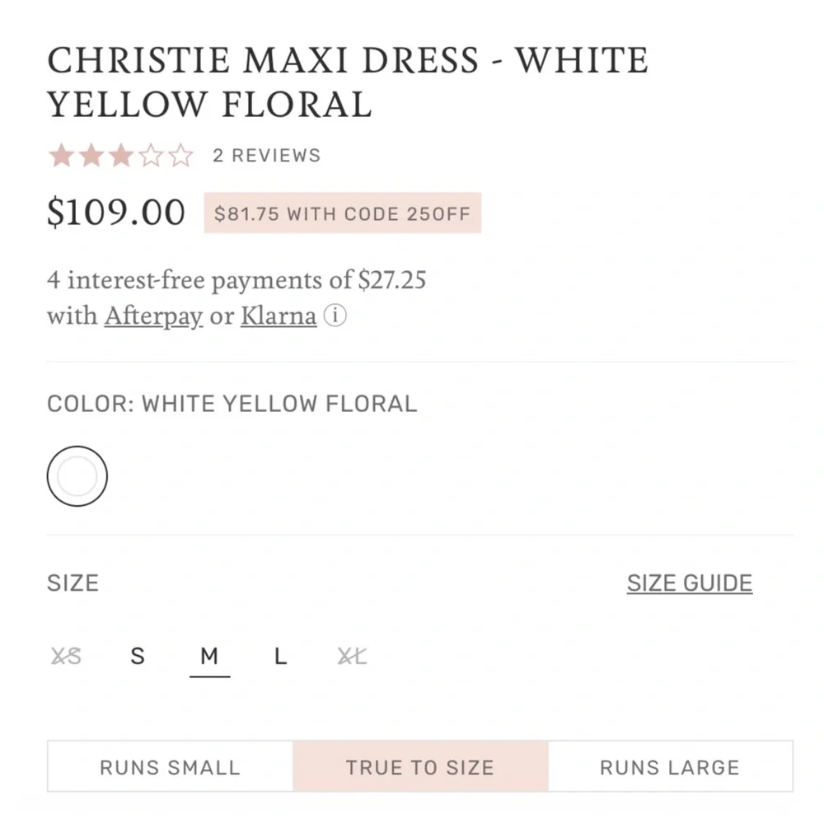824x824 pixels.
Task: Click the 2 REVIEWS link
Action: click(x=266, y=155)
